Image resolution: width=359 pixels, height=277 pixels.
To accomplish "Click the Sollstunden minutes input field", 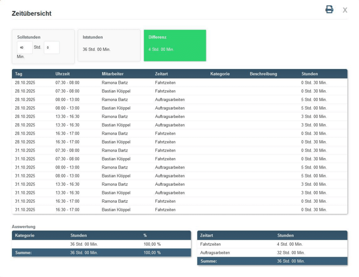I will (52, 48).
